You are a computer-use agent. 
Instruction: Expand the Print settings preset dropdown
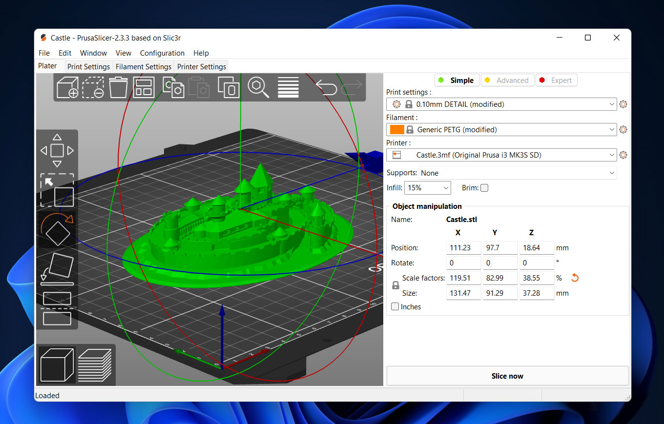point(612,104)
